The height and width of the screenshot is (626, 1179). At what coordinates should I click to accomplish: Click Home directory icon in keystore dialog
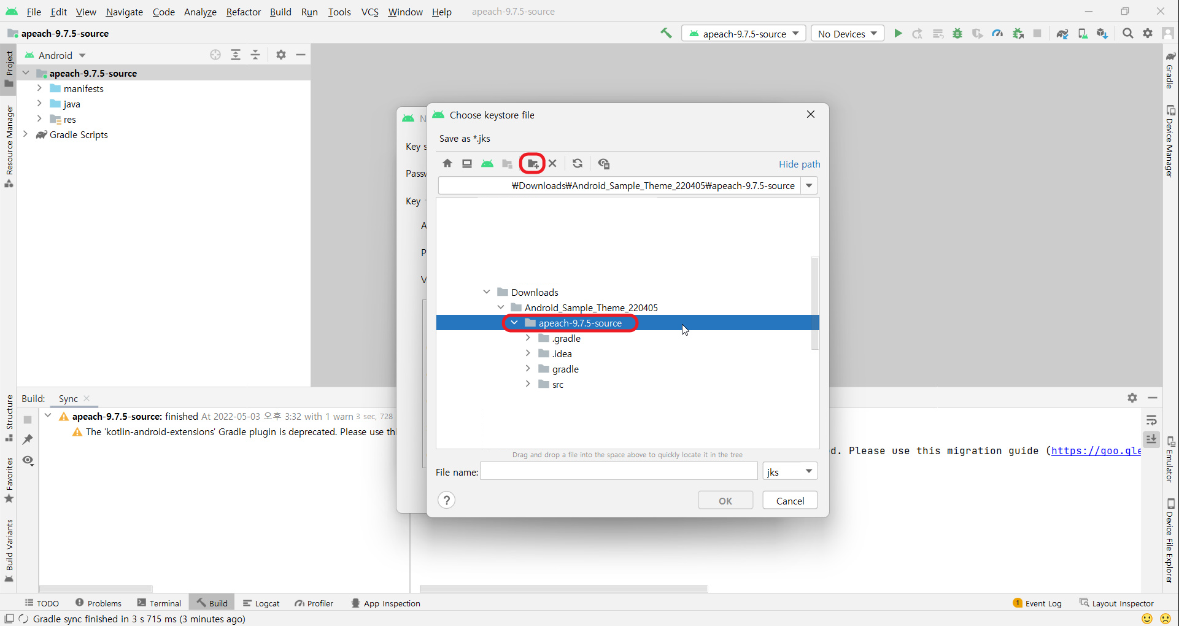click(447, 163)
